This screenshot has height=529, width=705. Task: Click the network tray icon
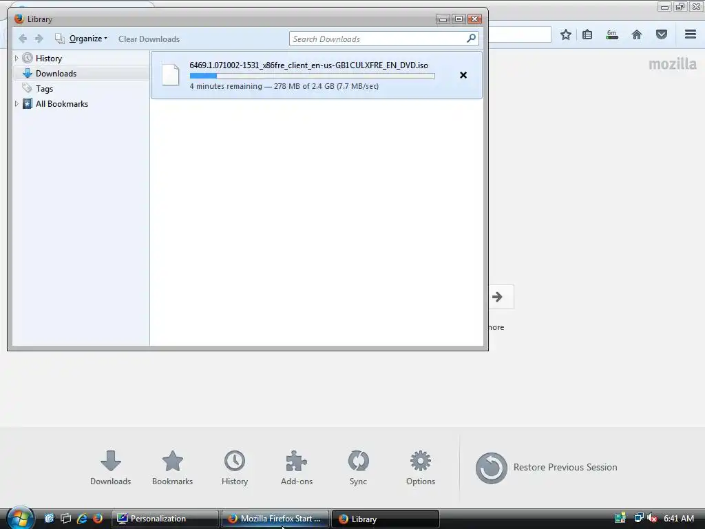click(638, 518)
